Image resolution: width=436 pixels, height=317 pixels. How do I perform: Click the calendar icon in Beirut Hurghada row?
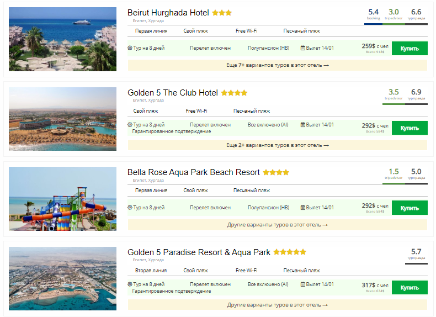(x=303, y=48)
